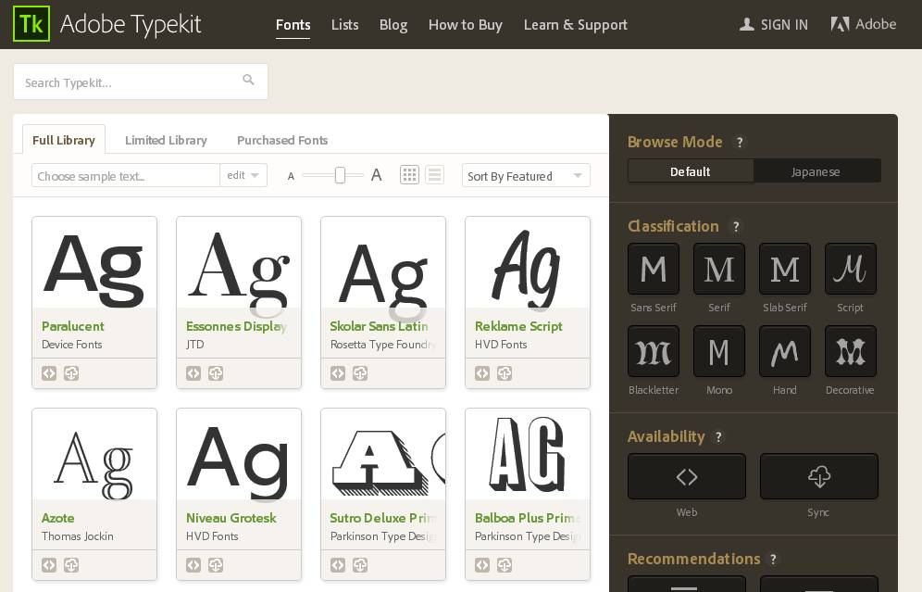Image resolution: width=922 pixels, height=592 pixels.
Task: Click the SIGN IN link
Action: click(774, 24)
